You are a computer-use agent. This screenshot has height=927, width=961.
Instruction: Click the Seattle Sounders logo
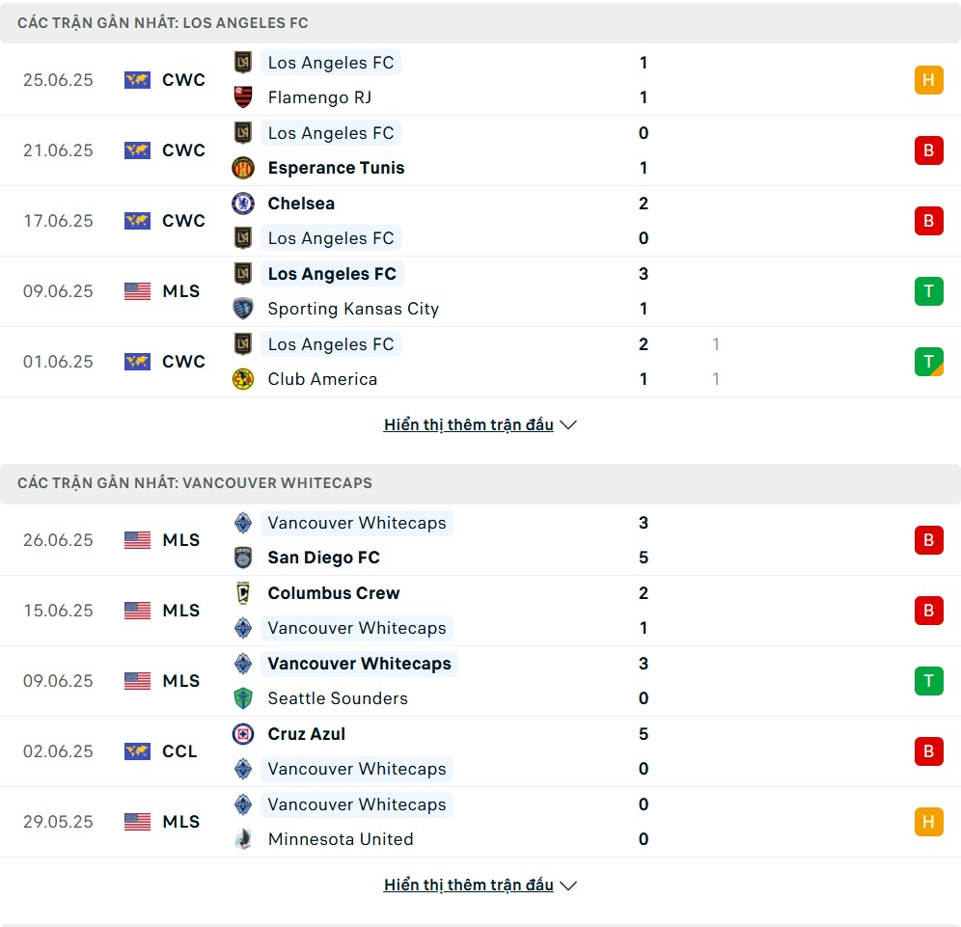[243, 698]
